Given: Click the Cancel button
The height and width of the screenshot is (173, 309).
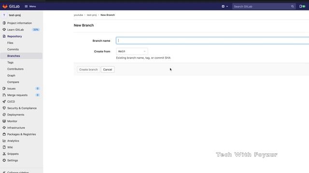Looking at the screenshot, I should coord(108,70).
